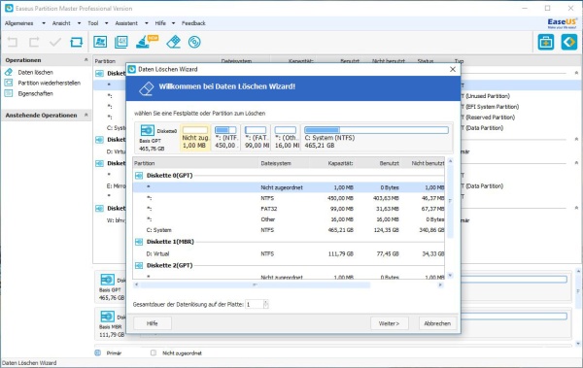Click the Weiter > button

tap(390, 323)
